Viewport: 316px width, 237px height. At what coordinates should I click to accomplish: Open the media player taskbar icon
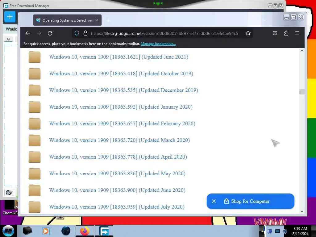click(x=46, y=231)
